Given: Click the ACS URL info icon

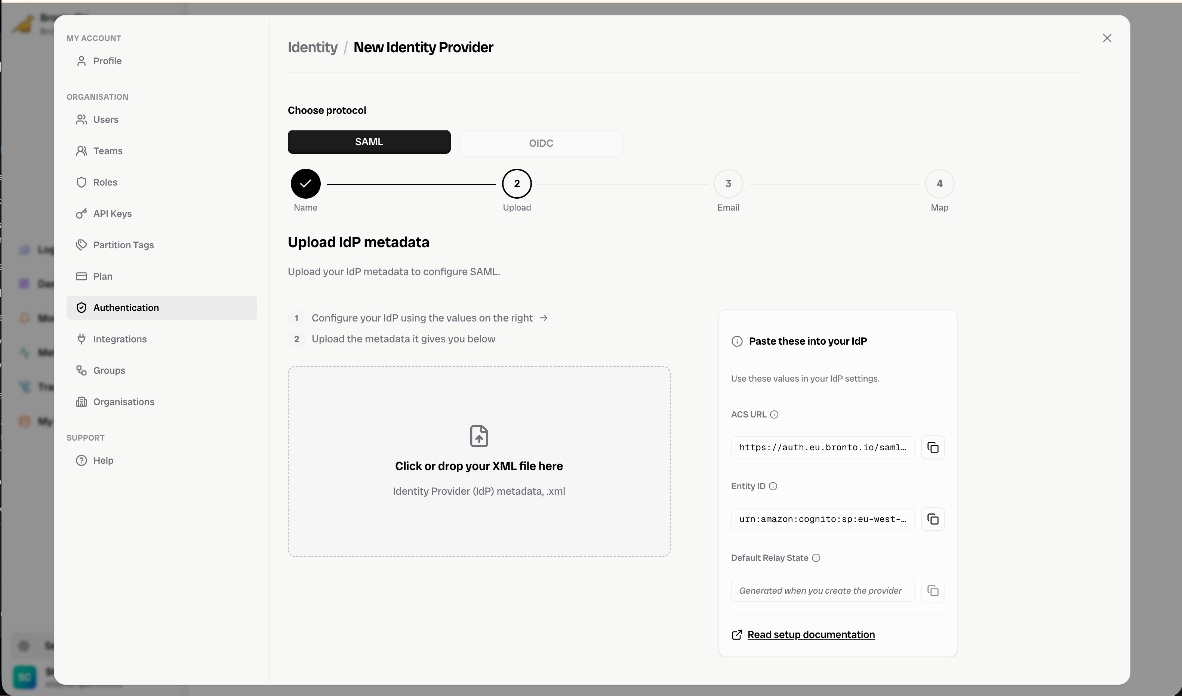Looking at the screenshot, I should click(x=774, y=414).
